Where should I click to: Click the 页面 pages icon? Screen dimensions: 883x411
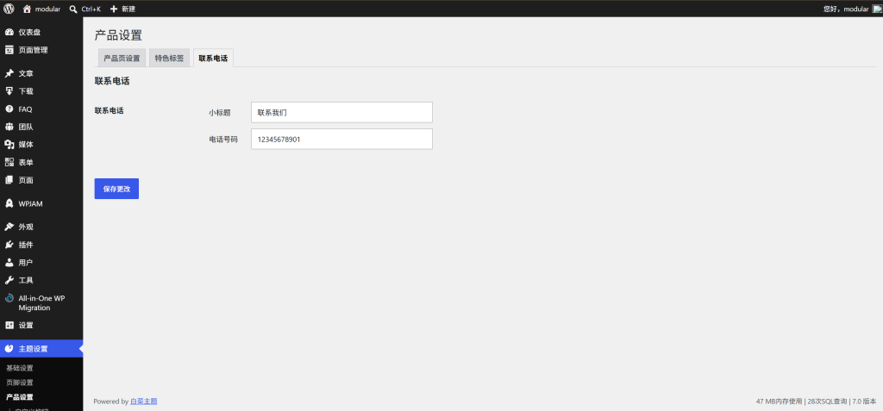pos(9,180)
